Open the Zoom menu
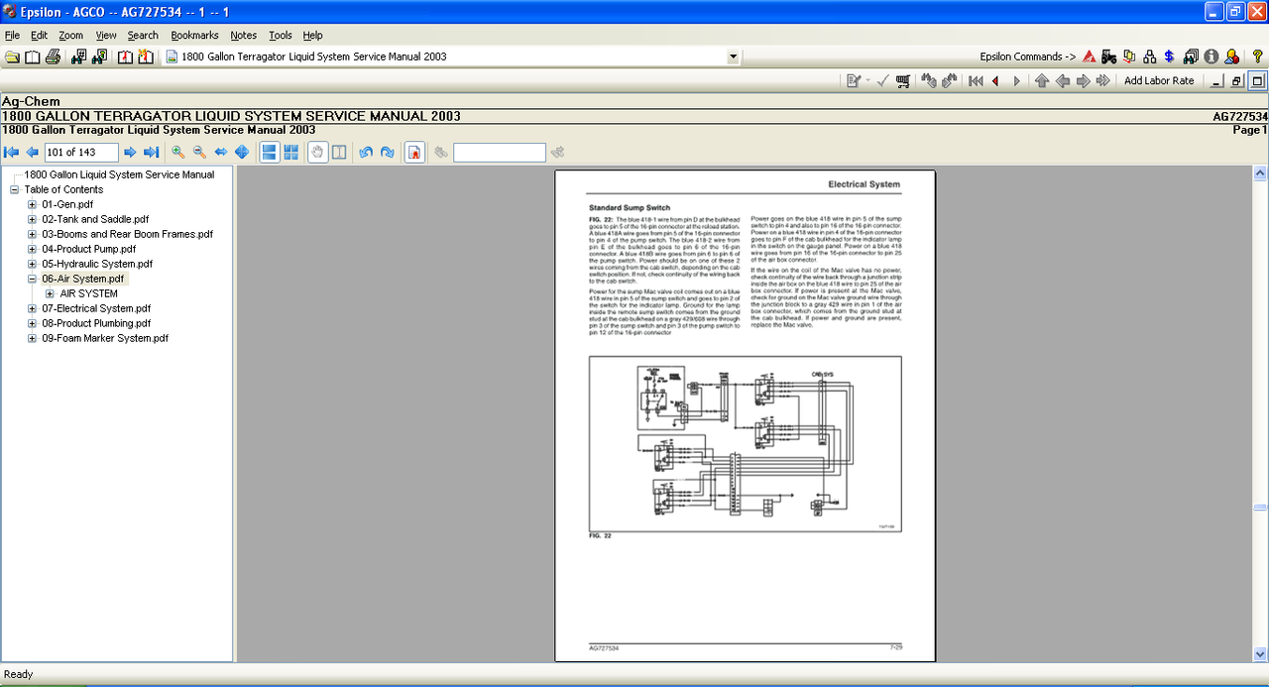 (x=70, y=35)
